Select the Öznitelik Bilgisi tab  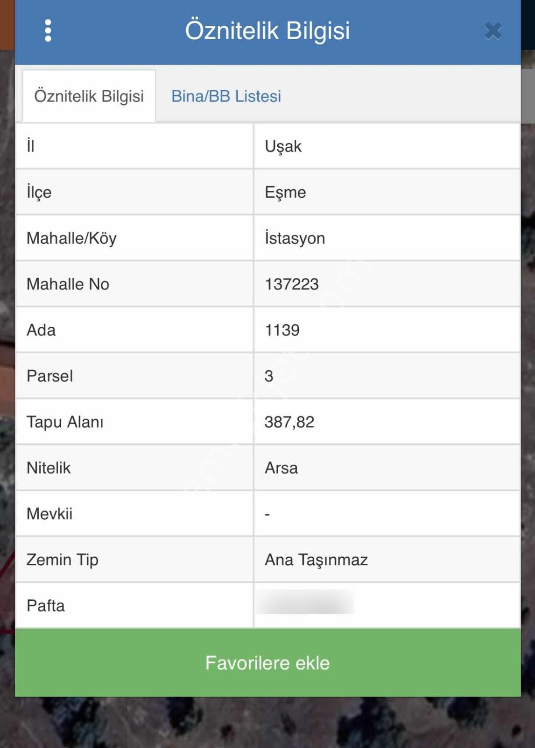[89, 96]
